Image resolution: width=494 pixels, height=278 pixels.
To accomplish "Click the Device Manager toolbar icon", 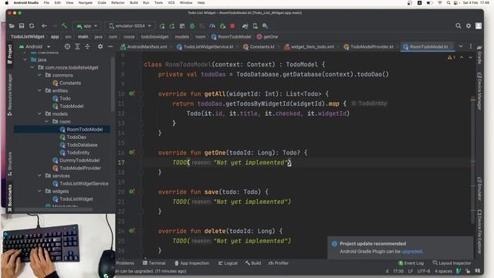I will point(255,26).
